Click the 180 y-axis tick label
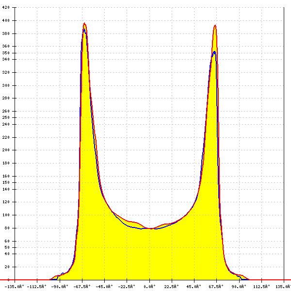291x291 pixels. click(x=6, y=163)
